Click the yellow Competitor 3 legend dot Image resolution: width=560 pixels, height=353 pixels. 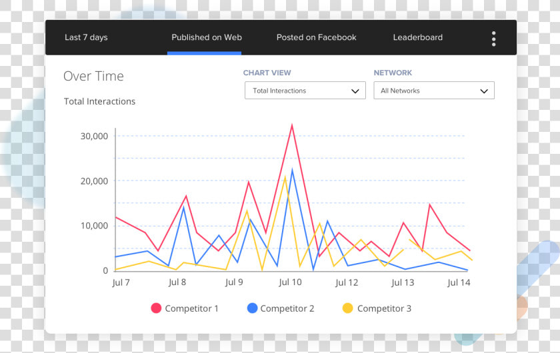point(347,308)
